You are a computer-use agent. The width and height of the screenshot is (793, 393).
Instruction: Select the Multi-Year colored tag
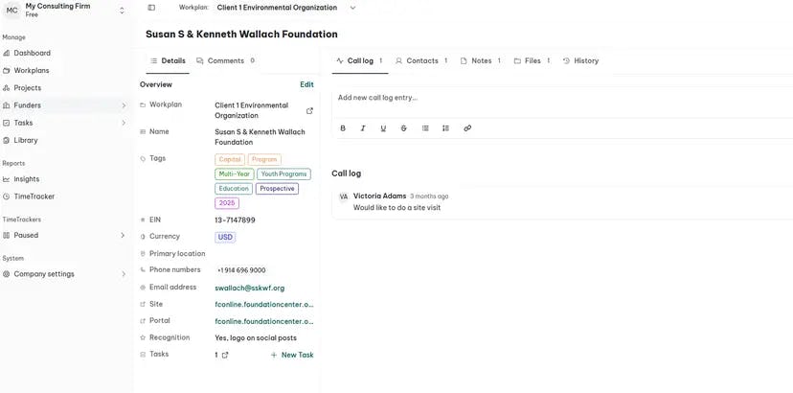coord(235,174)
